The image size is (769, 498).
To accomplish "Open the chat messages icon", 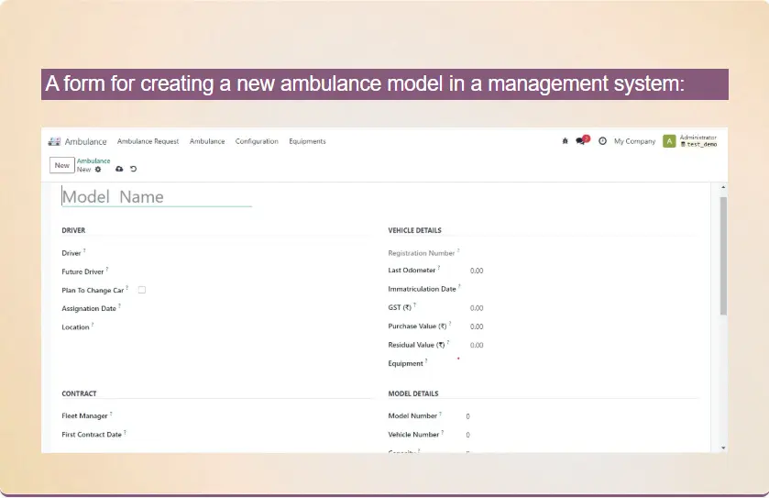I will pos(580,141).
